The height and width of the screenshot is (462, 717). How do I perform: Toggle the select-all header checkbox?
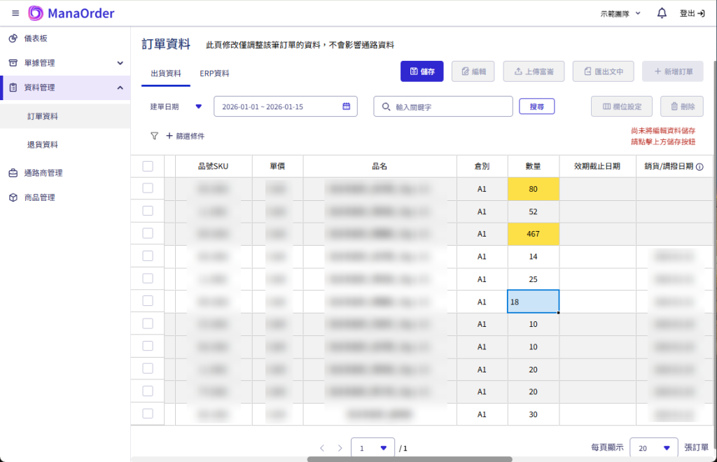pyautogui.click(x=148, y=166)
